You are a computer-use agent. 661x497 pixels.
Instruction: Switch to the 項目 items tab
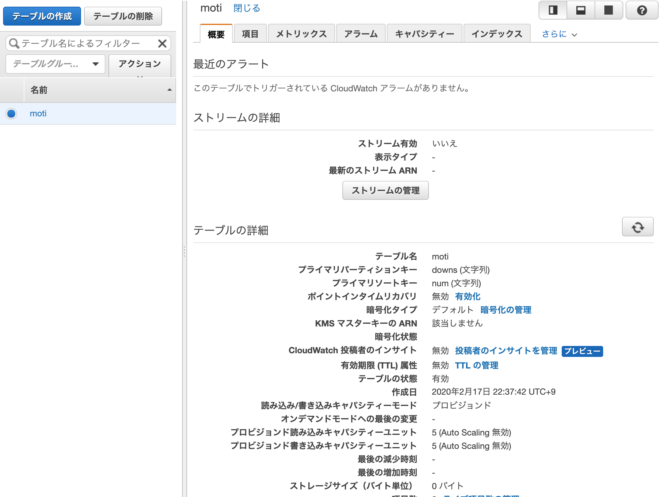tap(250, 34)
